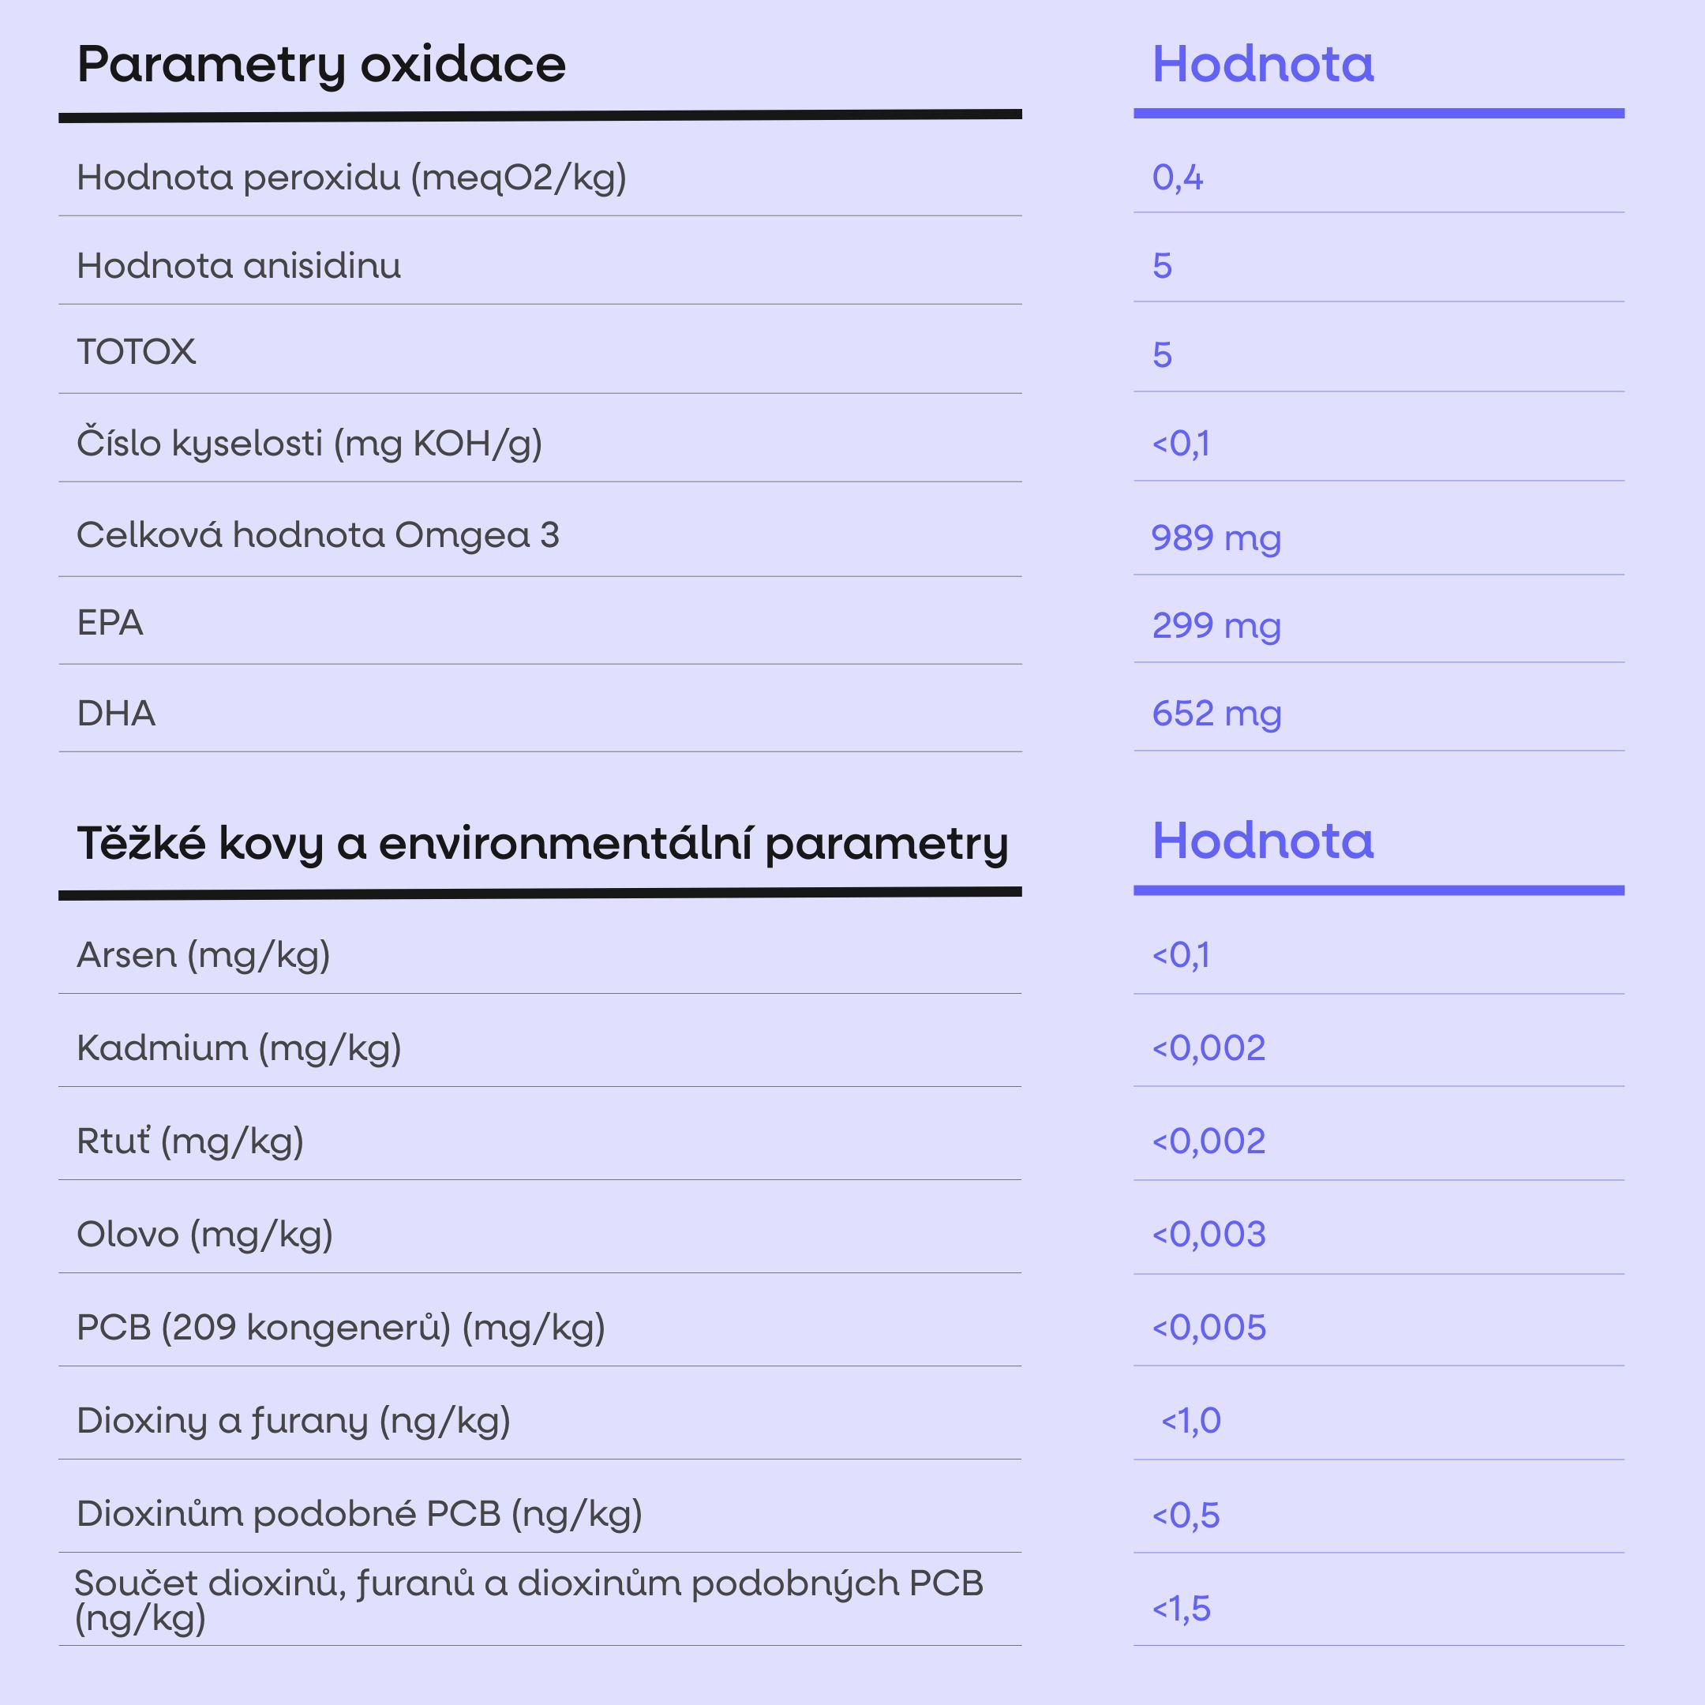Image resolution: width=1705 pixels, height=1705 pixels.
Task: Click the 'Parametry oxidace' heading
Action: 321,65
